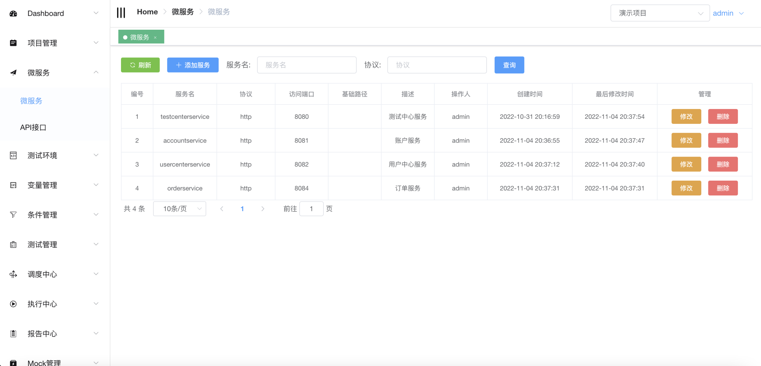This screenshot has width=761, height=366.
Task: Click the Dashboard gauge icon
Action: pos(13,13)
